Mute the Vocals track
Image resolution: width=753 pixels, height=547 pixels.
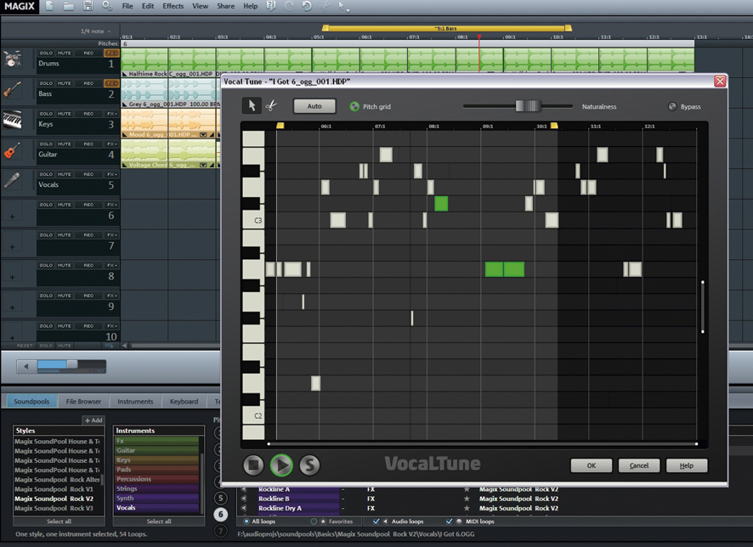pos(65,174)
